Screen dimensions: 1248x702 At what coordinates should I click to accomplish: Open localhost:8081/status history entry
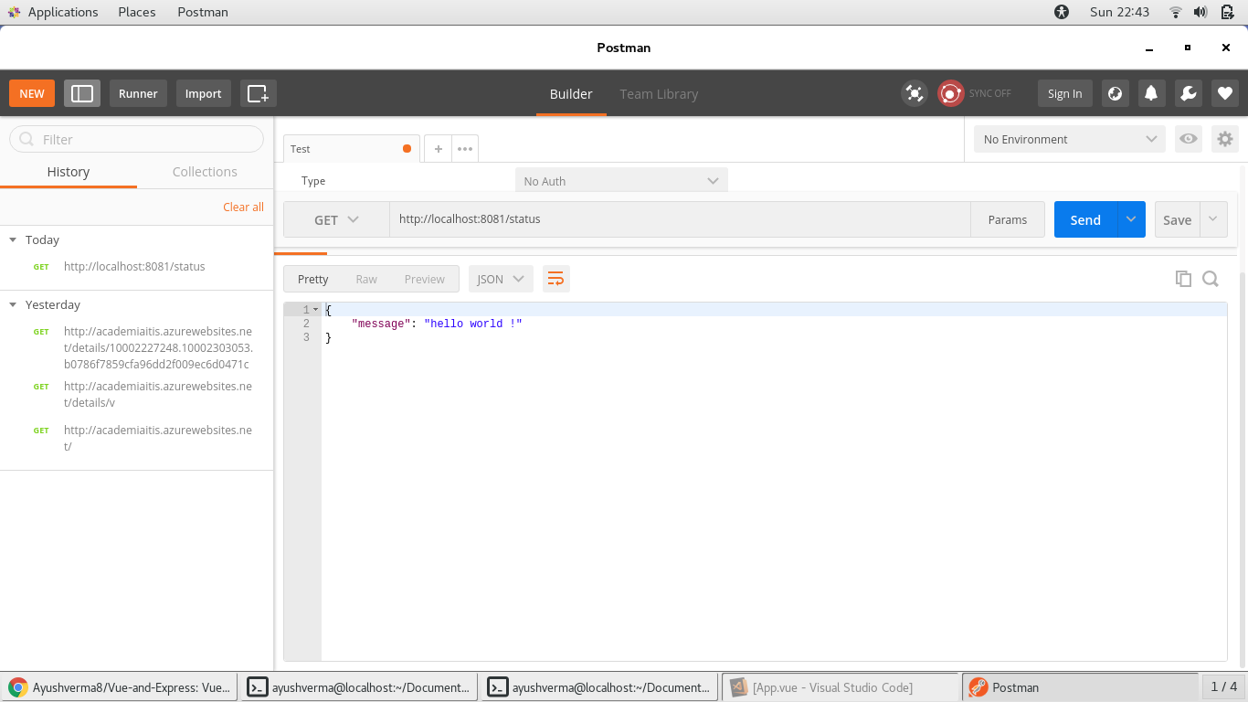(x=136, y=267)
